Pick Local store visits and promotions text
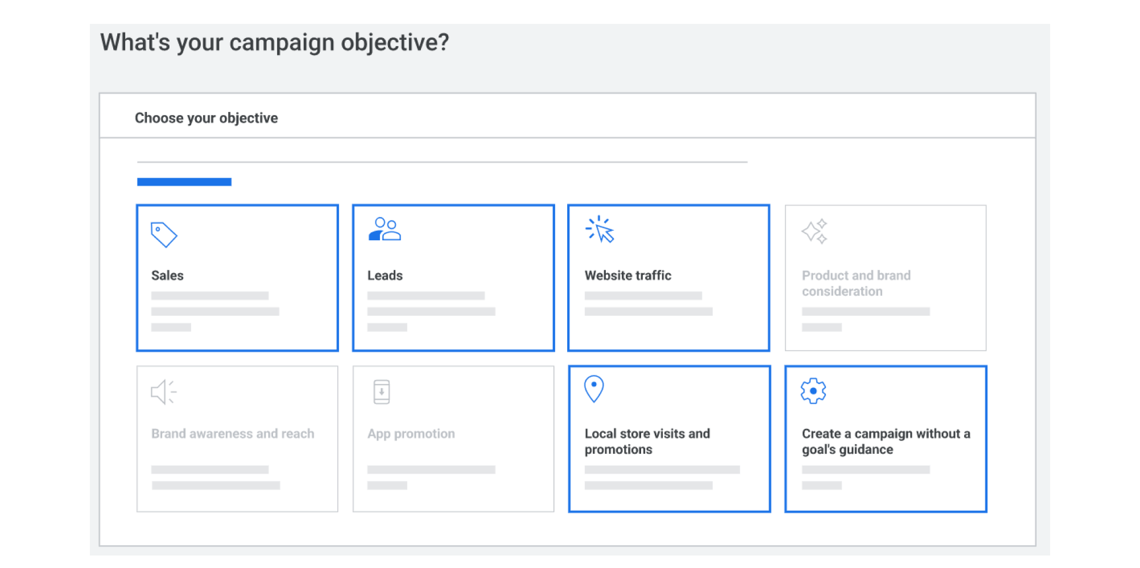Screen dimensions: 1140x568 tap(647, 441)
